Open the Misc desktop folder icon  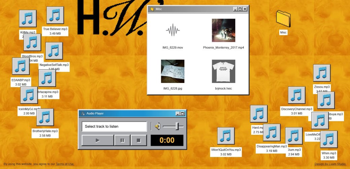click(283, 18)
